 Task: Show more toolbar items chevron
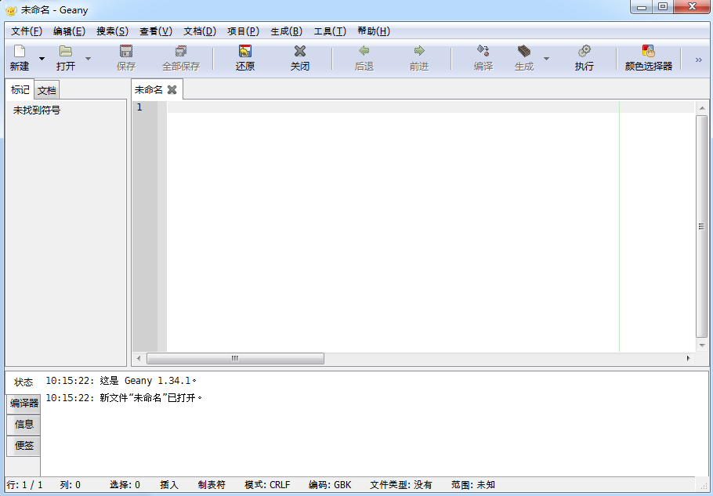(698, 60)
